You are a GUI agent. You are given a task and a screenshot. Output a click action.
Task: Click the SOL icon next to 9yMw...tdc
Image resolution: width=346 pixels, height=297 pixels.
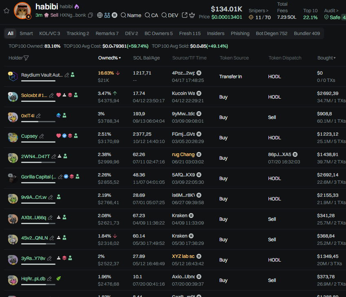tap(199, 114)
